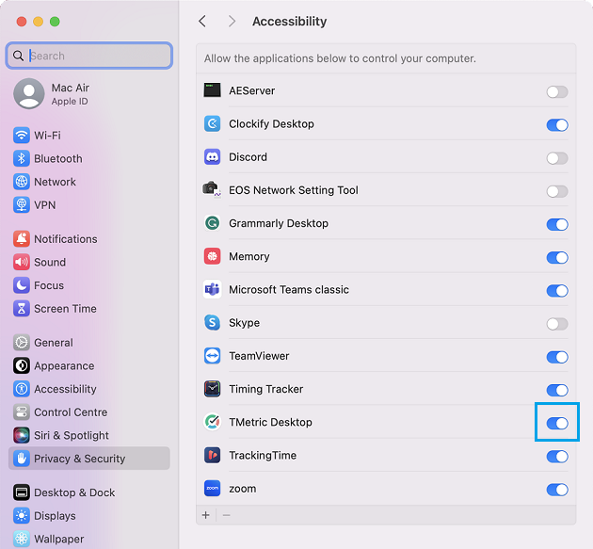593x549 pixels.
Task: Disable the zoom toggle
Action: coord(557,490)
